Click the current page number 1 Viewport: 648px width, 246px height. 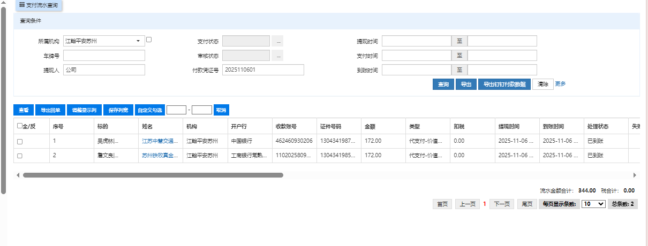tap(484, 204)
